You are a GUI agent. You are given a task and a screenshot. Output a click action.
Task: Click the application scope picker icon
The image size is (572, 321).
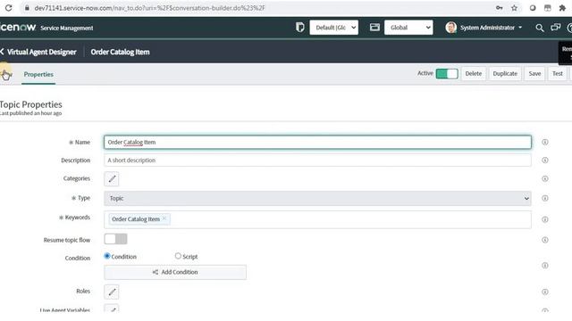coord(374,28)
